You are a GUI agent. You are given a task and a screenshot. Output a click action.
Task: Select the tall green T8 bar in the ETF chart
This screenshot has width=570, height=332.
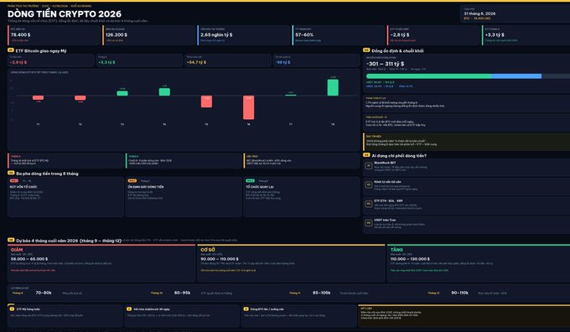tap(333, 88)
